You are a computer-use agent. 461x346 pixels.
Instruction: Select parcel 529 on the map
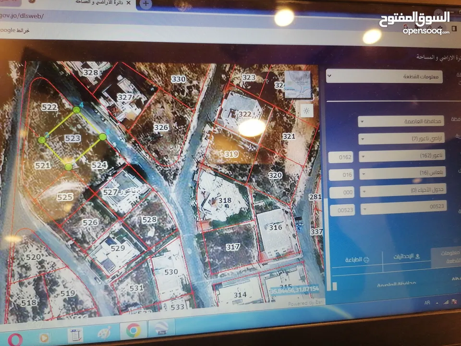pyautogui.click(x=118, y=248)
